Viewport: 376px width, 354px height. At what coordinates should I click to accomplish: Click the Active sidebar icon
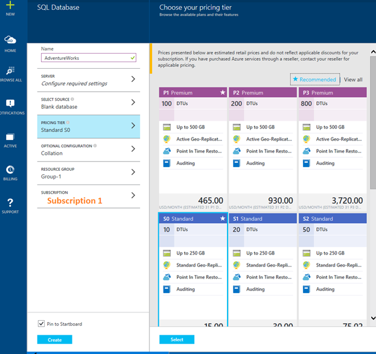tap(10, 138)
